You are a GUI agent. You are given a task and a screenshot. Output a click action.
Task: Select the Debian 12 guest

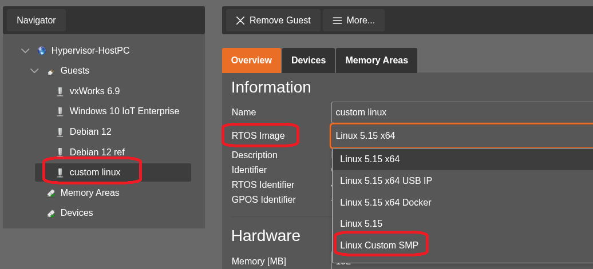click(90, 132)
